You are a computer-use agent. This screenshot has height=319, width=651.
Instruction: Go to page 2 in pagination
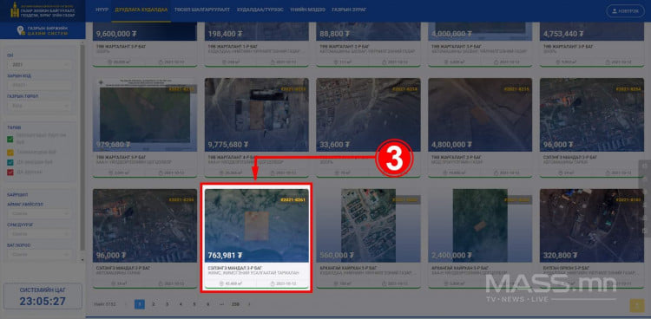[153, 304]
